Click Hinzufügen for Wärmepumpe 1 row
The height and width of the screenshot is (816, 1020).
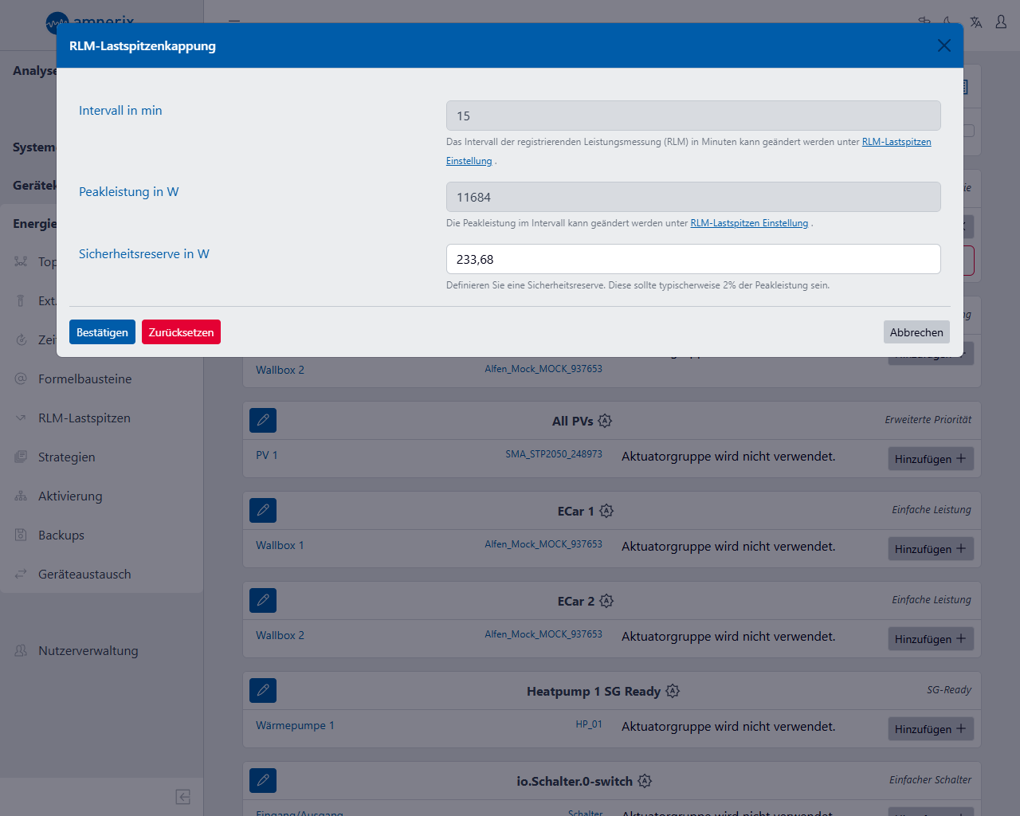pyautogui.click(x=930, y=729)
